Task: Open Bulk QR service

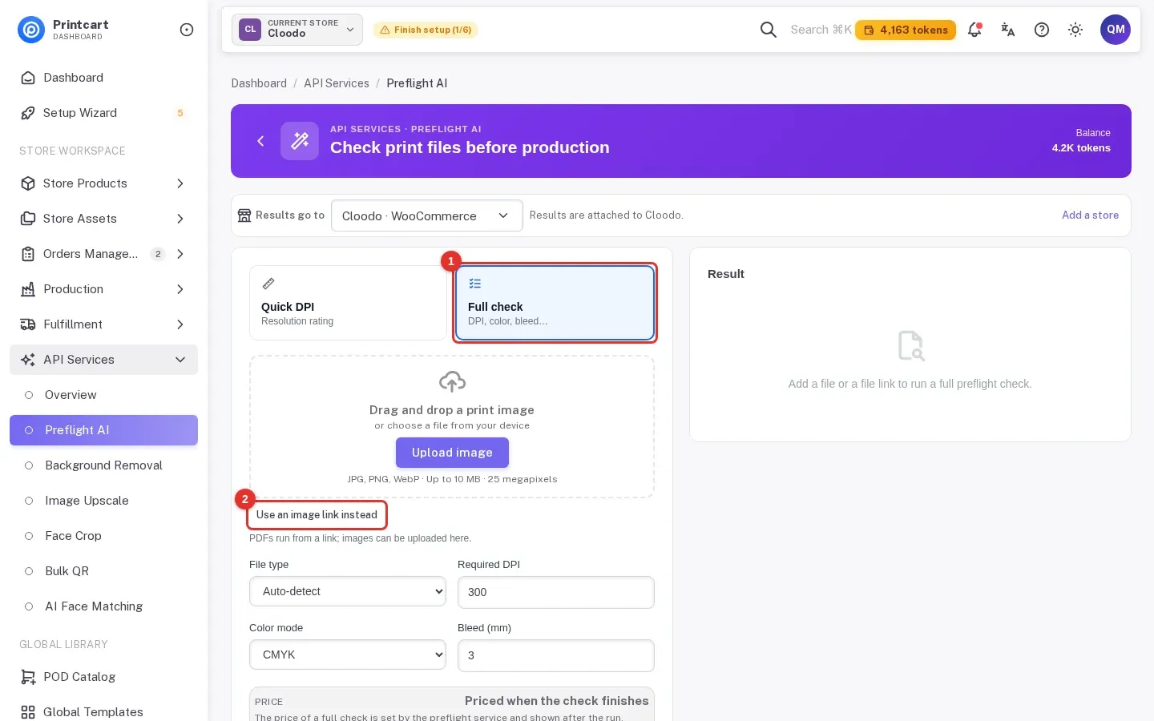Action: point(103,571)
